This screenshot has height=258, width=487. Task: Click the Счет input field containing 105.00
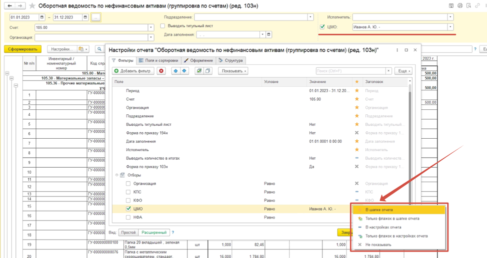click(91, 27)
